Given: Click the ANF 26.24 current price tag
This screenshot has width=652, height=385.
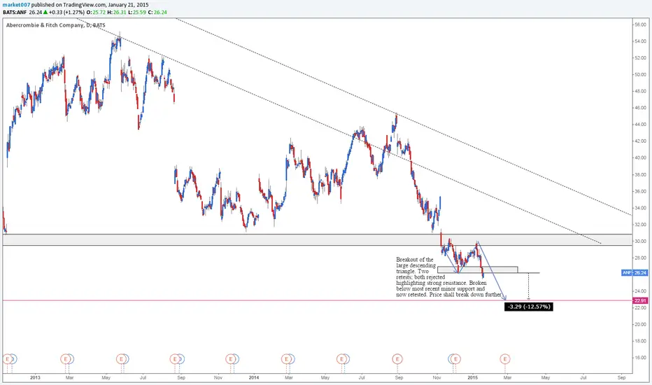Looking at the screenshot, I should [x=635, y=272].
